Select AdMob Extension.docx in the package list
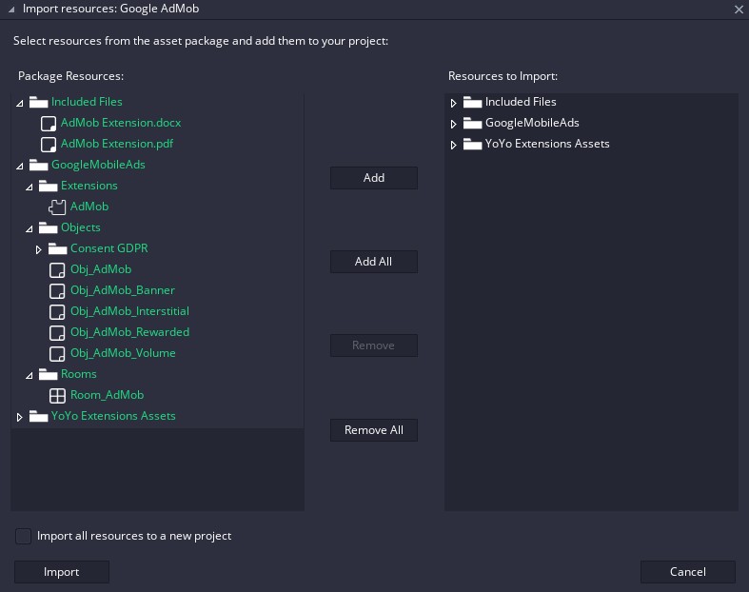Viewport: 749px width, 592px height. coord(121,123)
